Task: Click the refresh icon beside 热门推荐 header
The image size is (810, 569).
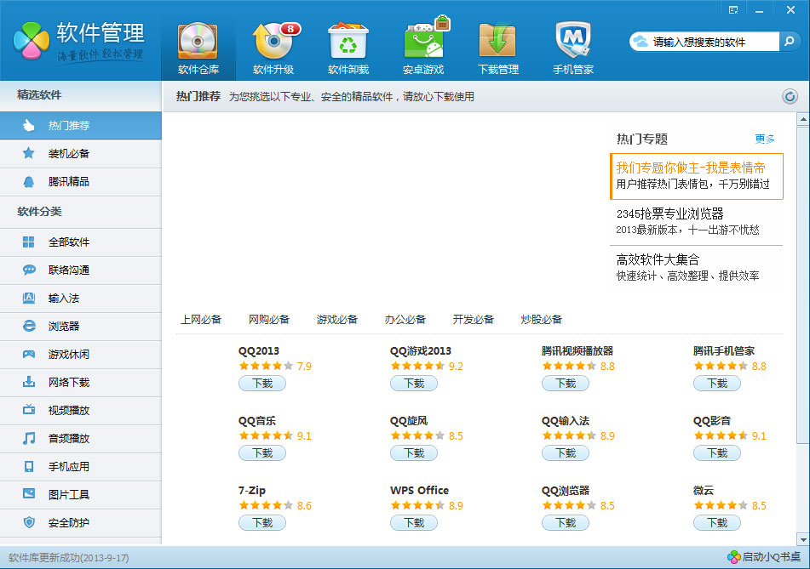Action: tap(790, 96)
